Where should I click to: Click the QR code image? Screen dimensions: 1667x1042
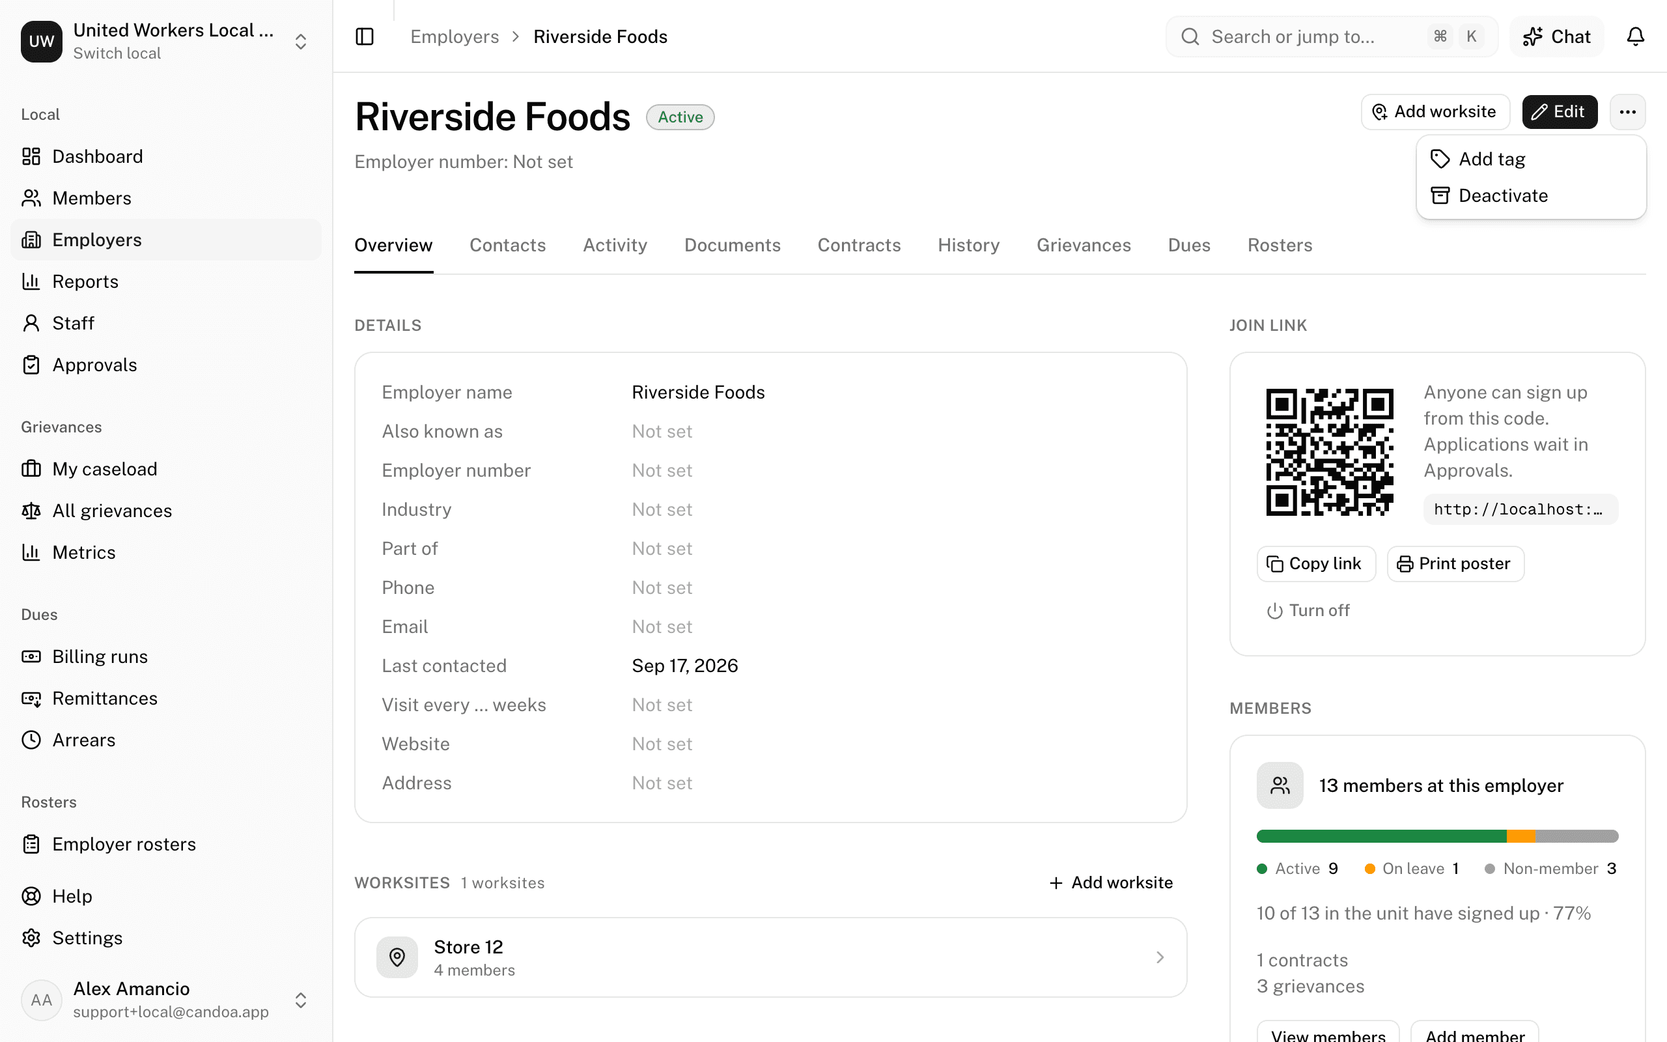1330,452
